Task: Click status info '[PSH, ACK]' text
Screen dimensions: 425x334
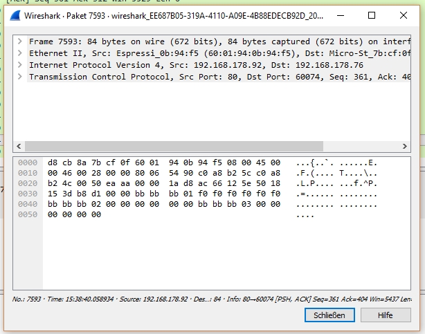Action: 293,299
